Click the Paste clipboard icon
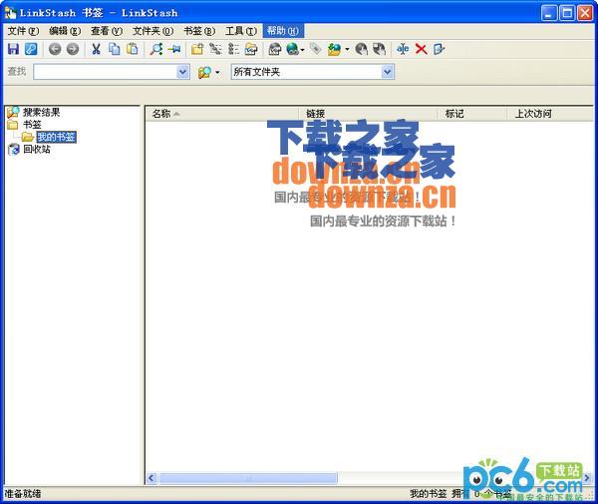 tap(132, 49)
